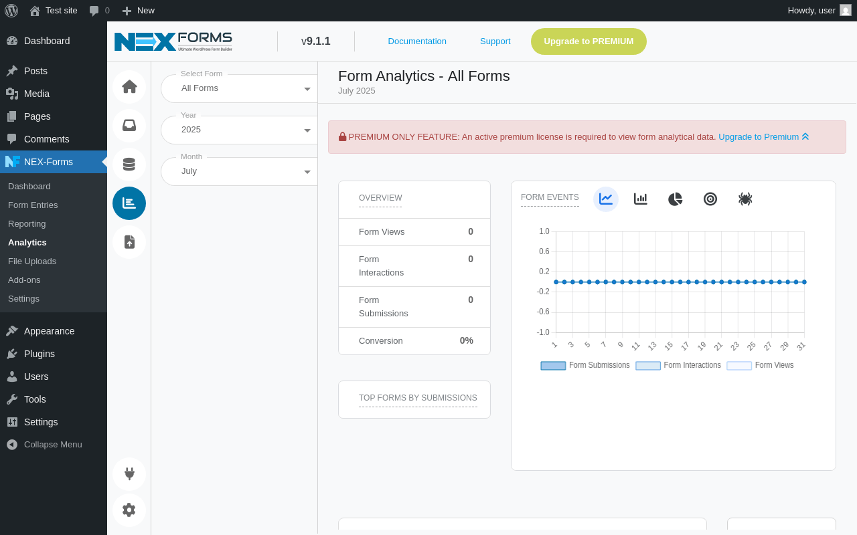Open the form entries inbox icon
Screen dimensions: 857x535
click(x=129, y=126)
